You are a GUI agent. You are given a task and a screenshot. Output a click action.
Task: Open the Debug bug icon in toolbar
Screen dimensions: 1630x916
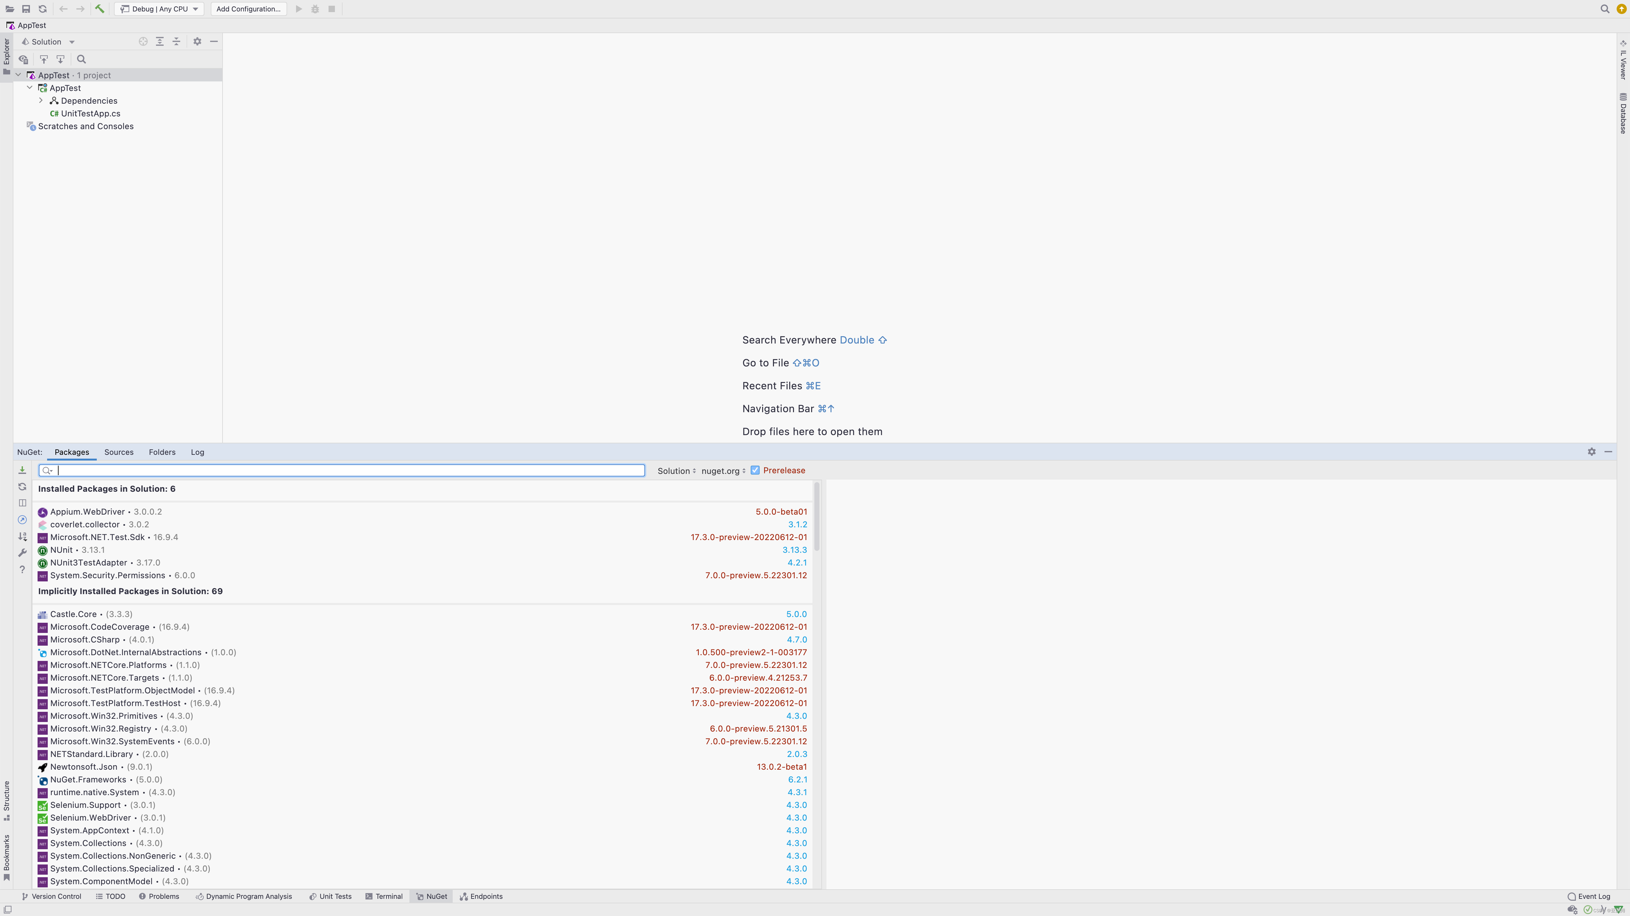coord(315,9)
